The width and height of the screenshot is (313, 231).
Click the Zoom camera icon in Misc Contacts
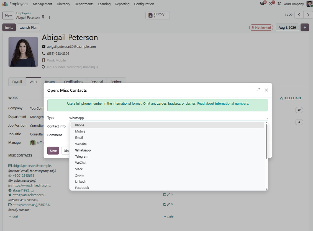point(10,205)
